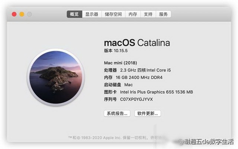The width and height of the screenshot is (238, 149).
Task: Open 系统报告 button
Action: [x=117, y=113]
